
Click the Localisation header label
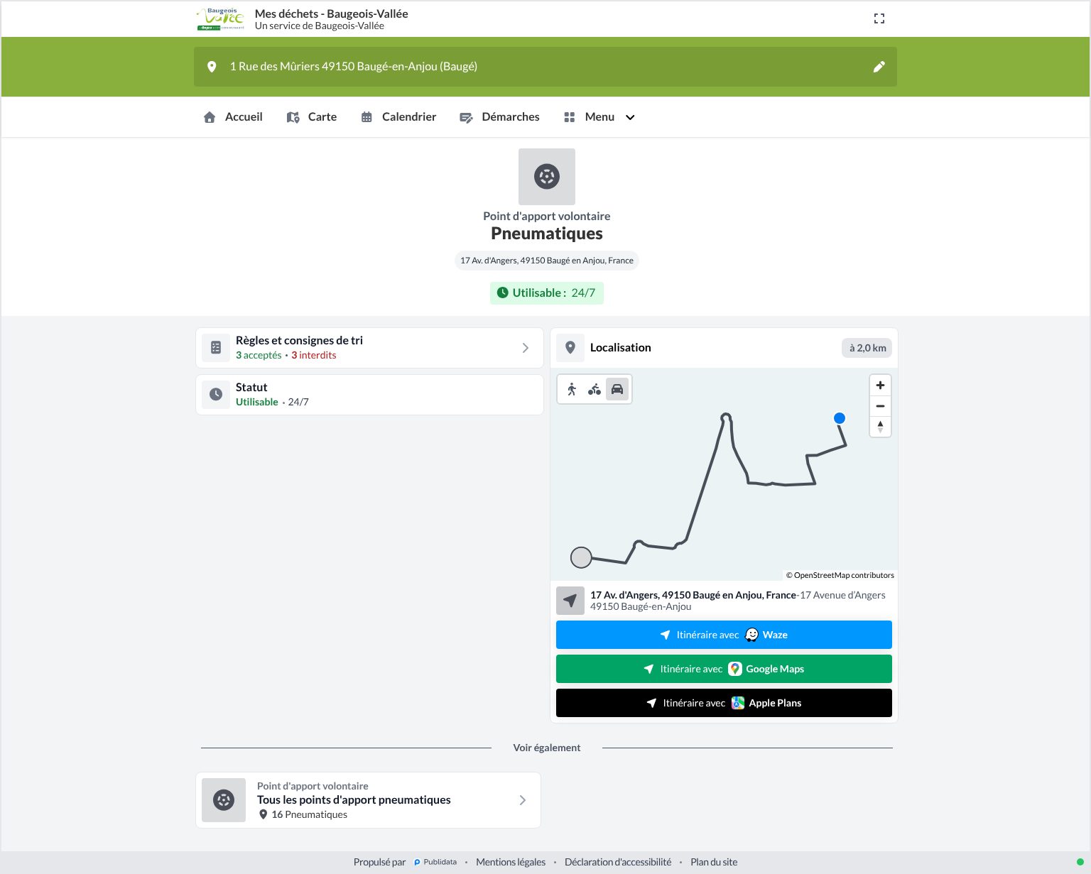click(x=621, y=348)
